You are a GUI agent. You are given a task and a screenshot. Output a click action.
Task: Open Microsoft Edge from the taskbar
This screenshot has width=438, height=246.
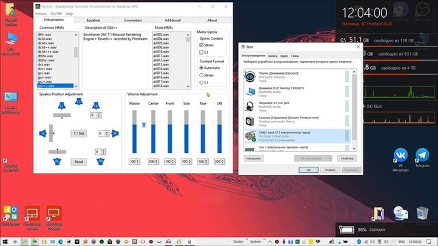pyautogui.click(x=60, y=241)
